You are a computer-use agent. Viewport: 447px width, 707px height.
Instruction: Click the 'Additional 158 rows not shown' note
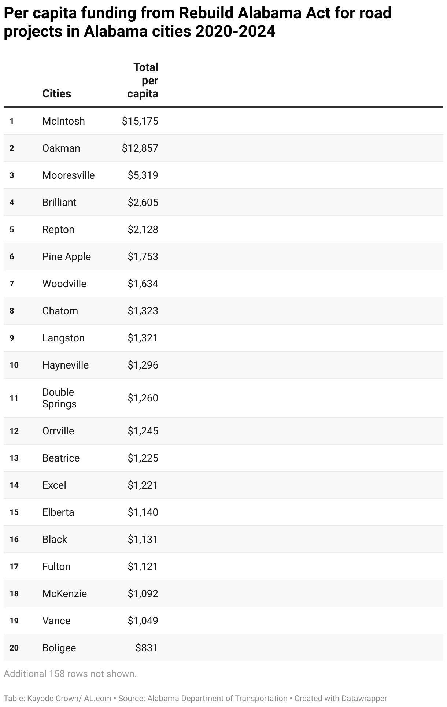(x=70, y=674)
